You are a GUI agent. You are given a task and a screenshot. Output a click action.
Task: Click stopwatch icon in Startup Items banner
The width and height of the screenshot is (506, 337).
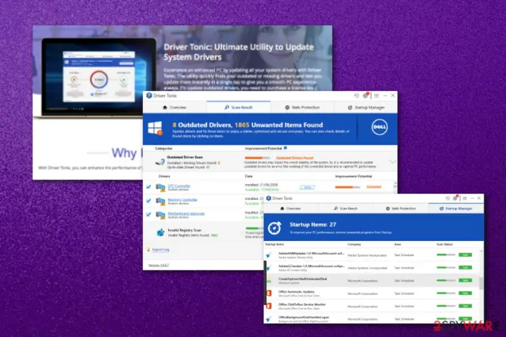coord(275,228)
